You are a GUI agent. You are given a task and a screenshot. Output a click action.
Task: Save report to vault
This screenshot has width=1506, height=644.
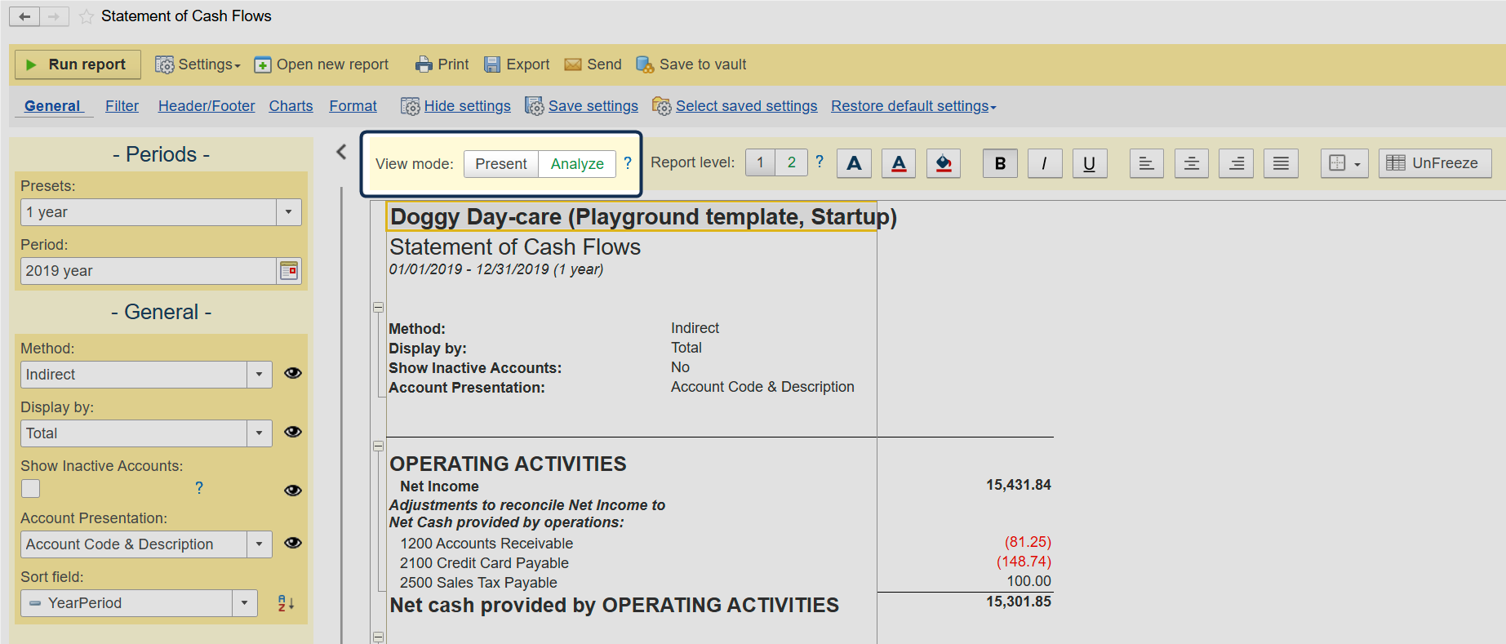click(691, 64)
